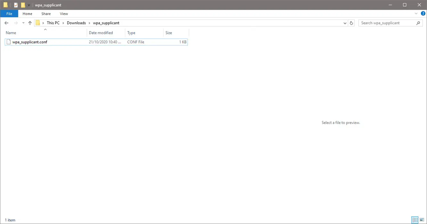
Task: Open Help with the question mark icon
Action: pyautogui.click(x=423, y=14)
